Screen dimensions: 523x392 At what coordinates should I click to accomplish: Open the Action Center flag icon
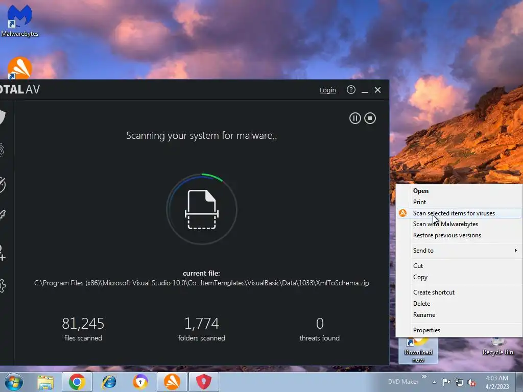click(446, 382)
